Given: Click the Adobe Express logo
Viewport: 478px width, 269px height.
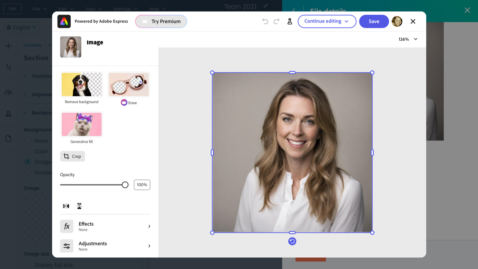Looking at the screenshot, I should click(64, 21).
